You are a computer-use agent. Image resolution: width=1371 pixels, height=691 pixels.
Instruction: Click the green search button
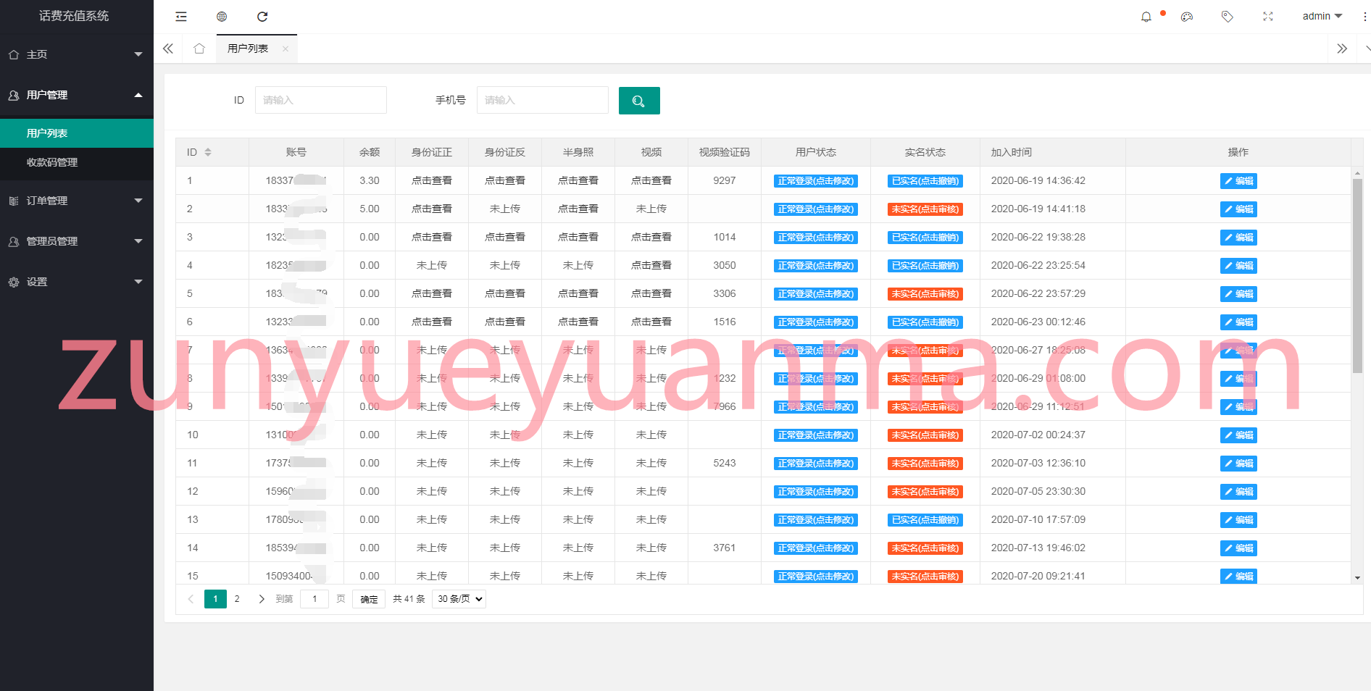point(639,101)
